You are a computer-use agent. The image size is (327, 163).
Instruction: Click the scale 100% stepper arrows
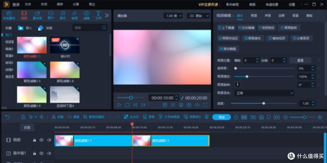click(x=312, y=76)
